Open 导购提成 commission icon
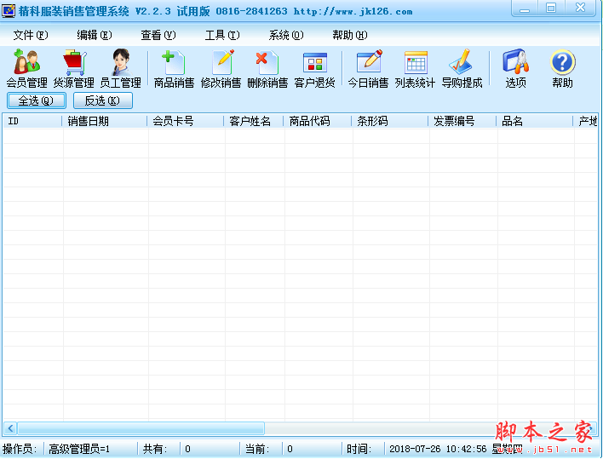Screen dimensions: 603x459 tap(462, 68)
